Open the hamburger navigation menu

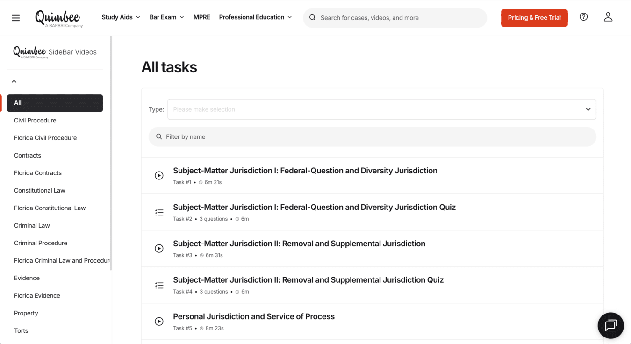(x=16, y=18)
